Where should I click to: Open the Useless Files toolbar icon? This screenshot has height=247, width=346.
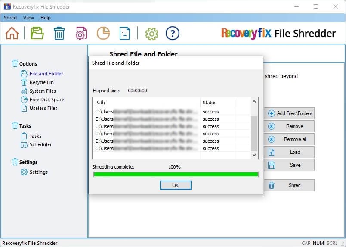pos(124,33)
